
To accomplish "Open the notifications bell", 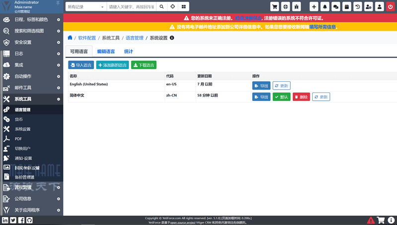I will coord(325,7).
